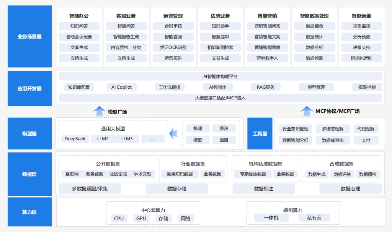Click the up arrow beside 模型广场
The height and width of the screenshot is (232, 392).
click(99, 111)
